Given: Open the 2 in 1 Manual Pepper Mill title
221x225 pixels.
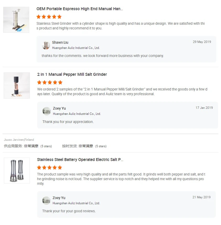Looking at the screenshot, I should (72, 74).
